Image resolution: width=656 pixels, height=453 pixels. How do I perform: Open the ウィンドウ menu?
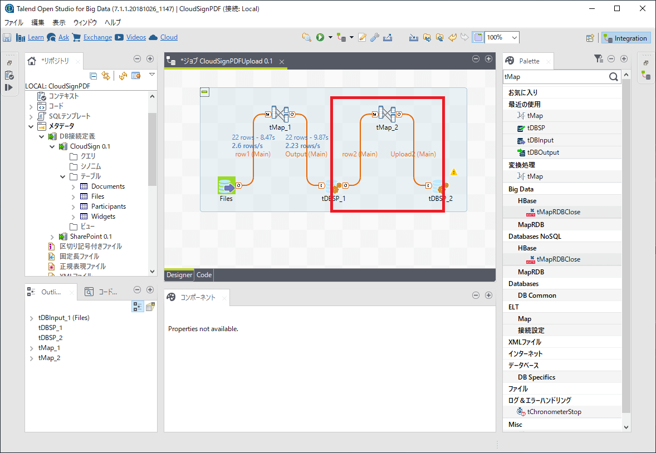click(85, 22)
